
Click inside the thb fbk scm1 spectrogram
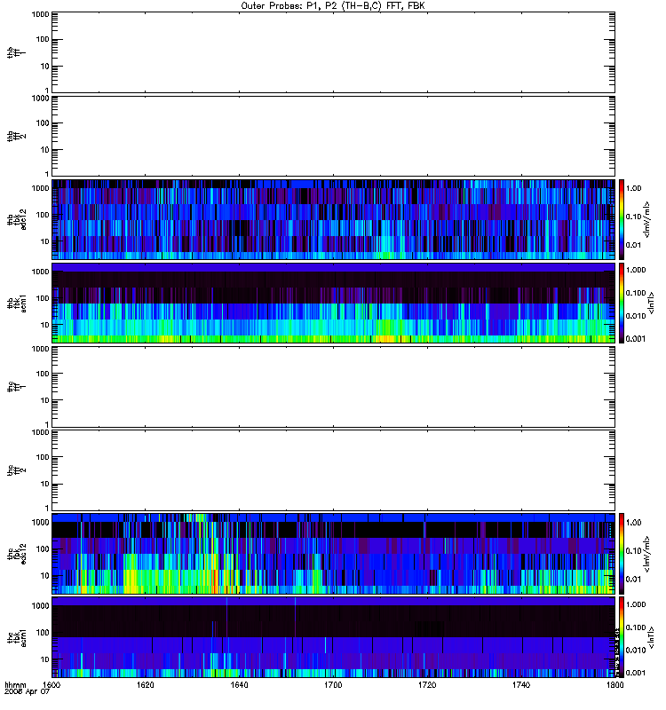(333, 303)
